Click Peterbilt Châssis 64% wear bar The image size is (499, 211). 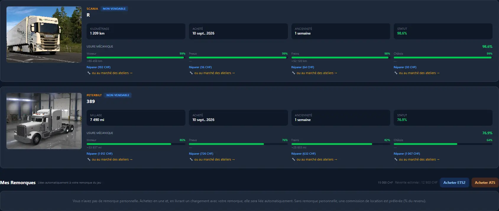click(443, 144)
